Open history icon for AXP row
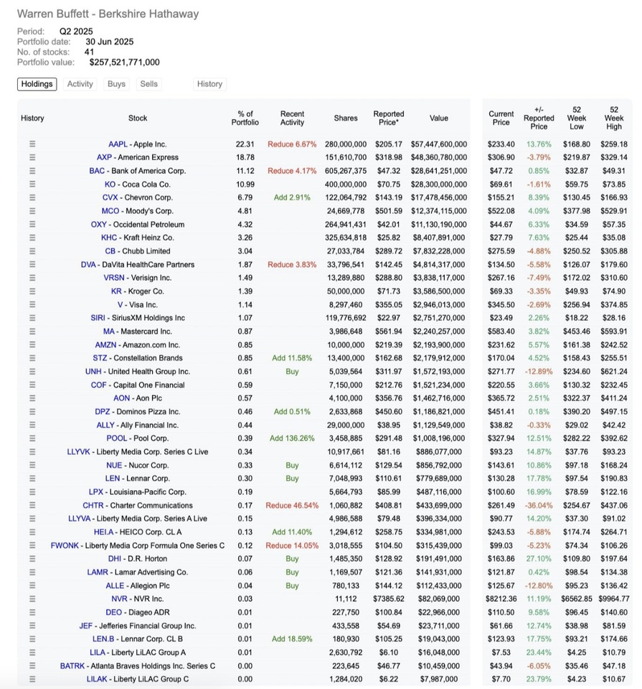642x689 pixels. (32, 157)
